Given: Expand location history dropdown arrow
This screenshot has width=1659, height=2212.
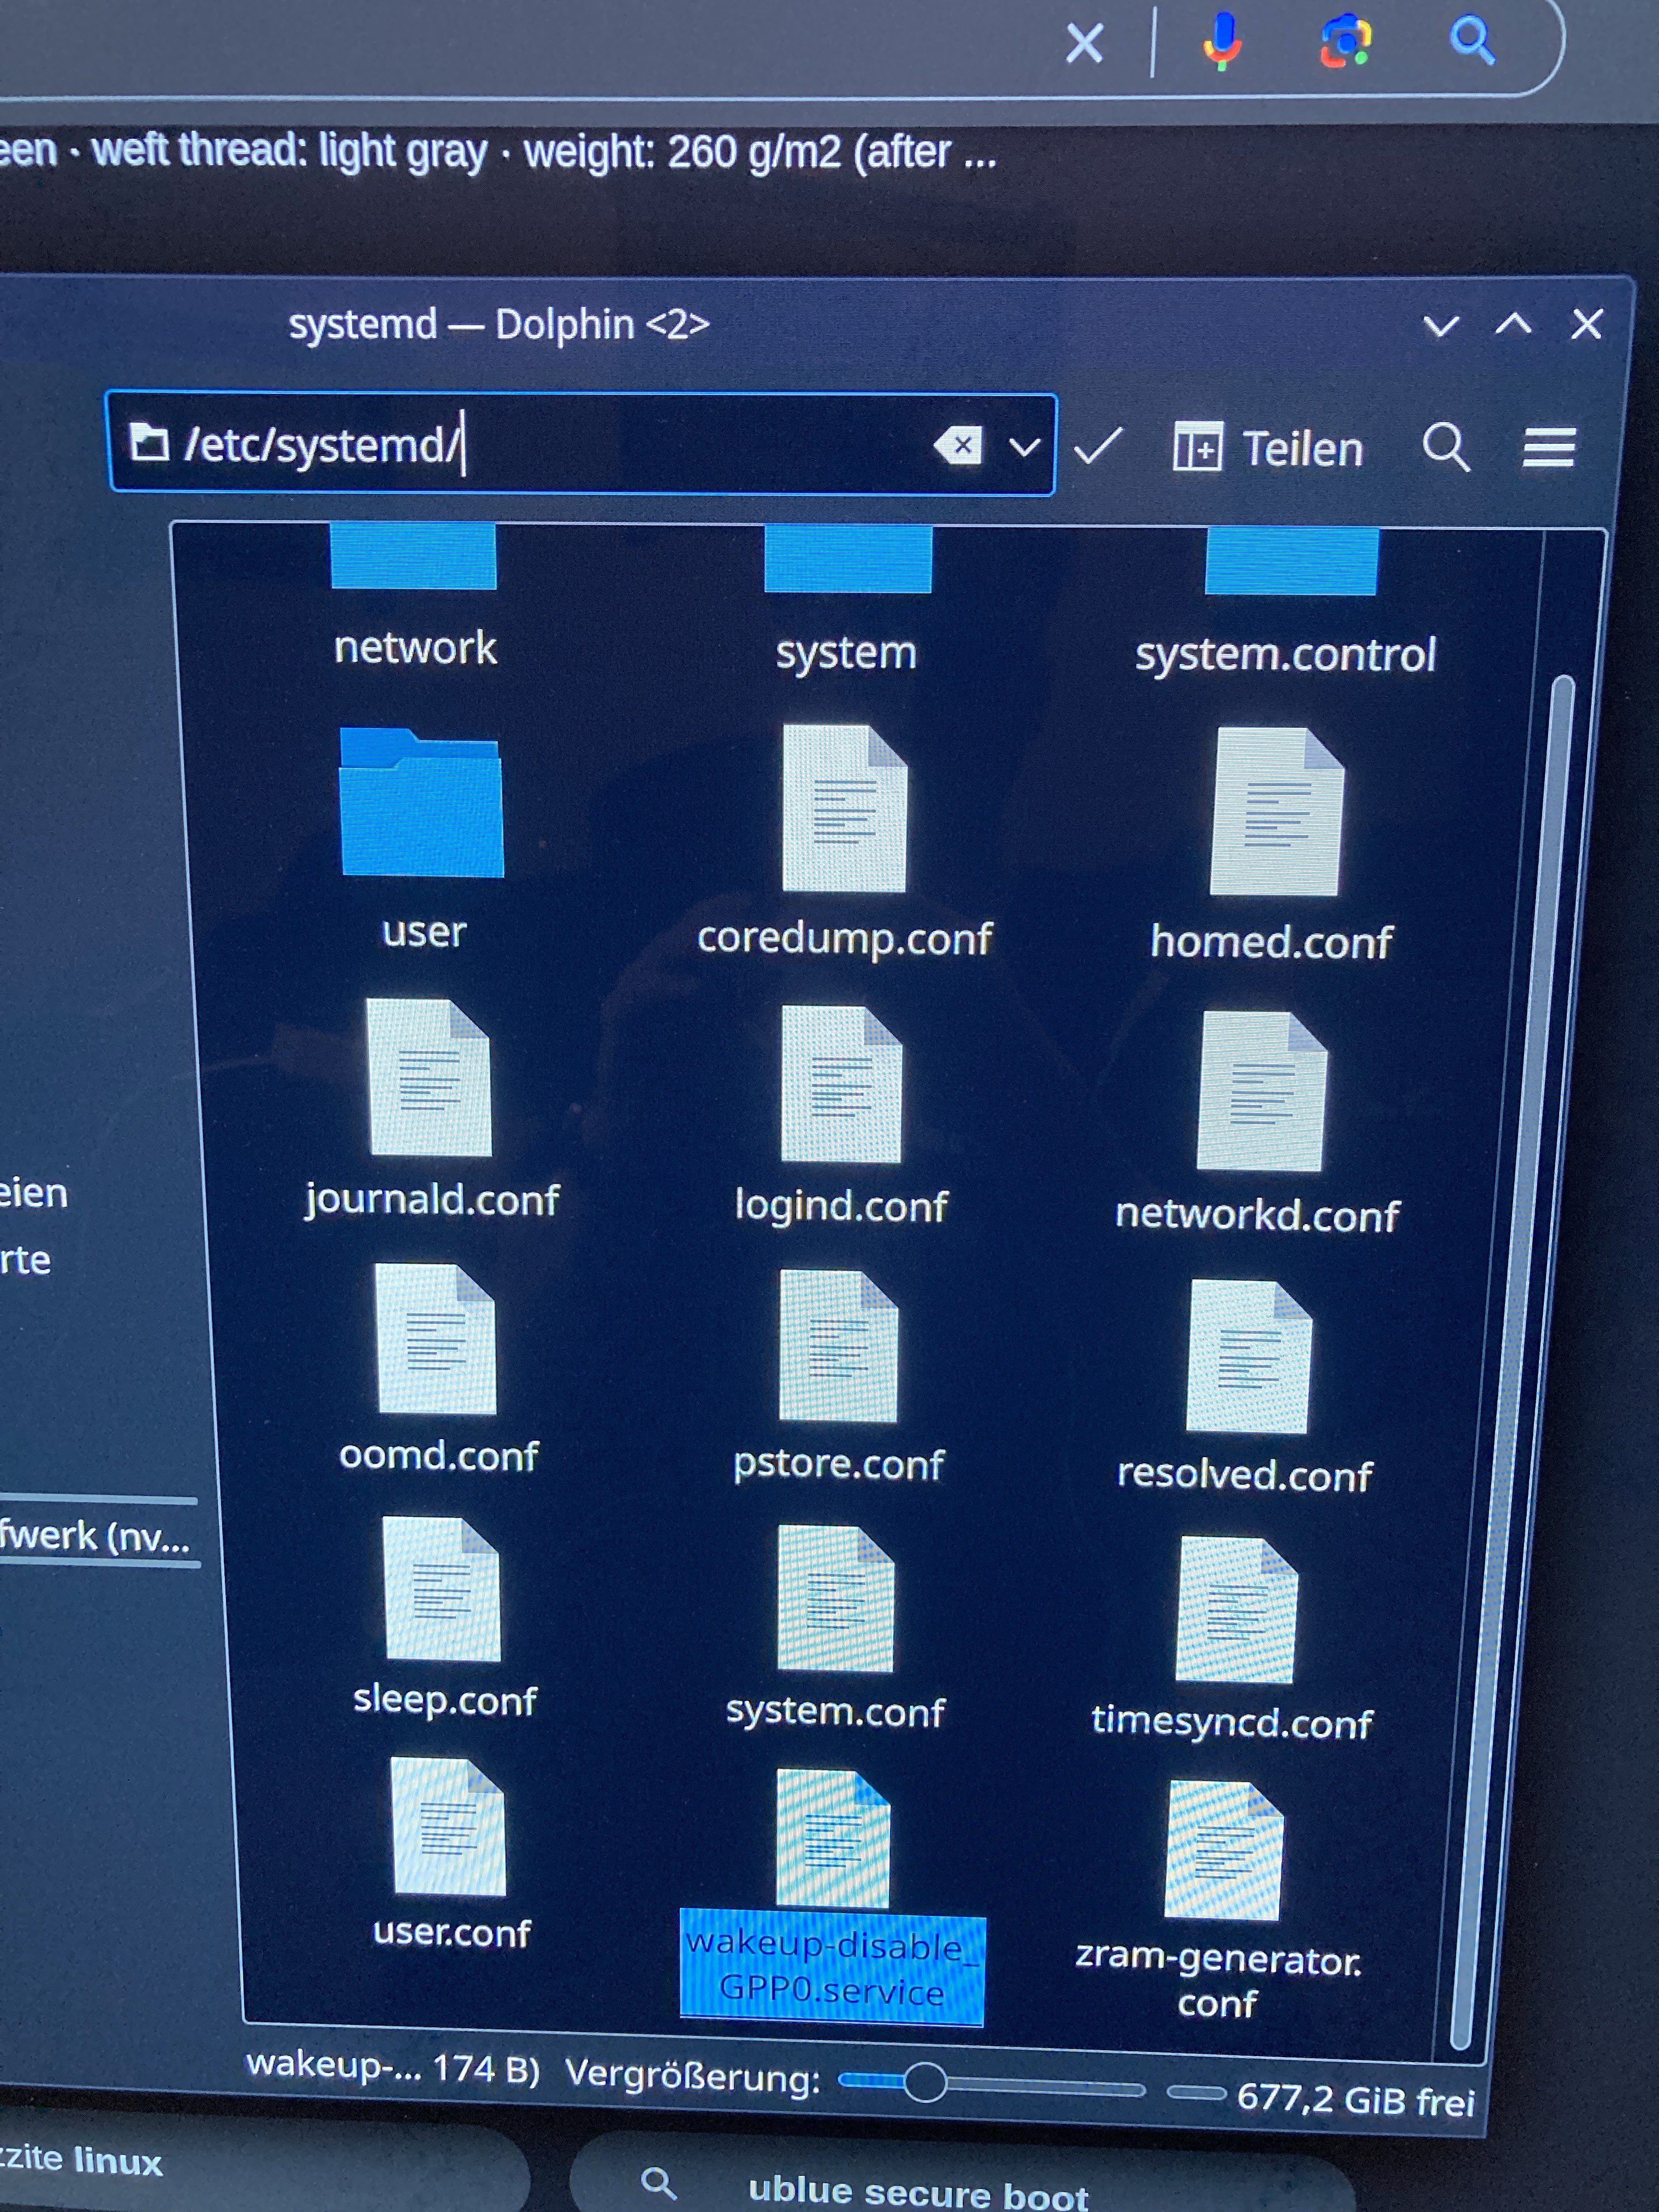Looking at the screenshot, I should 1024,446.
